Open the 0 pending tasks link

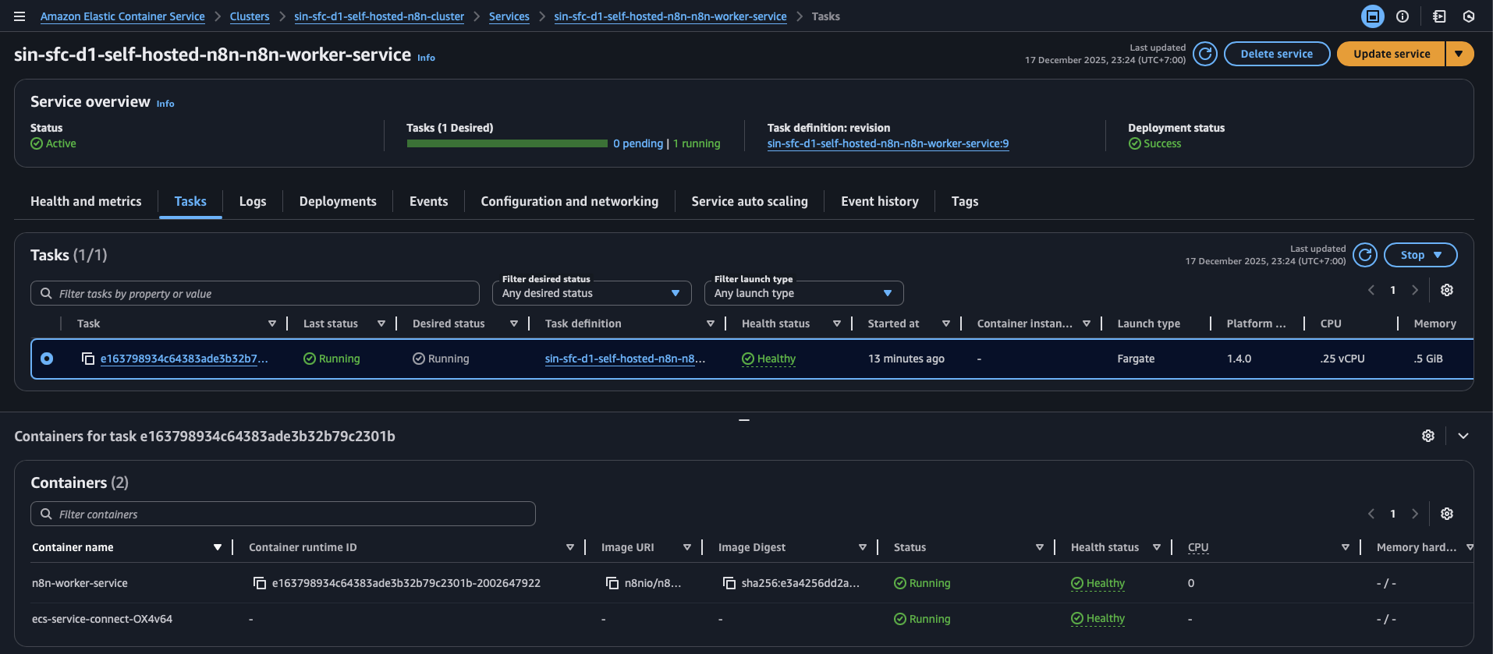(x=638, y=143)
